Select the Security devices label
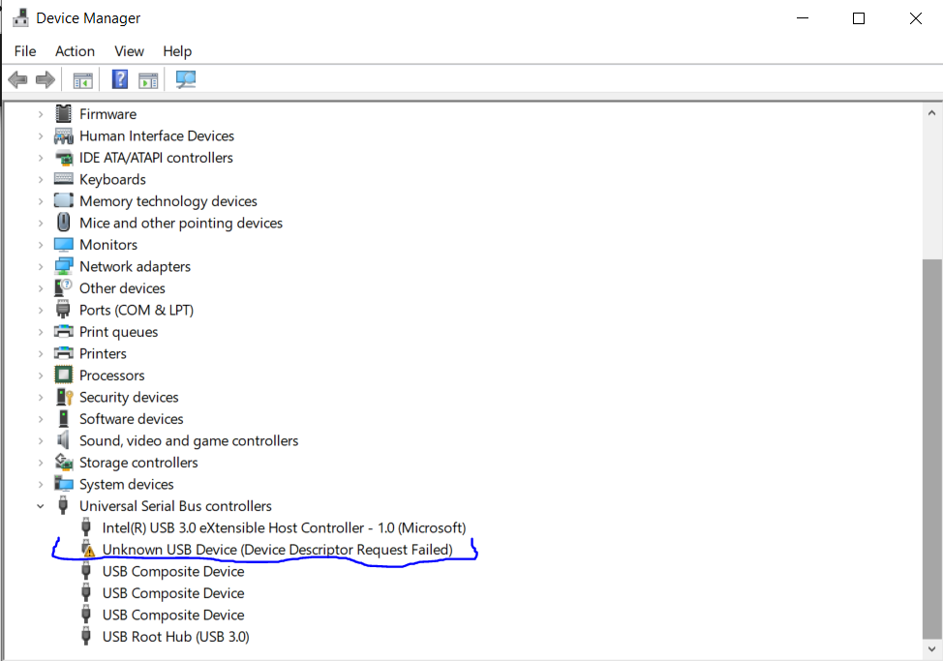943x661 pixels. [x=129, y=397]
